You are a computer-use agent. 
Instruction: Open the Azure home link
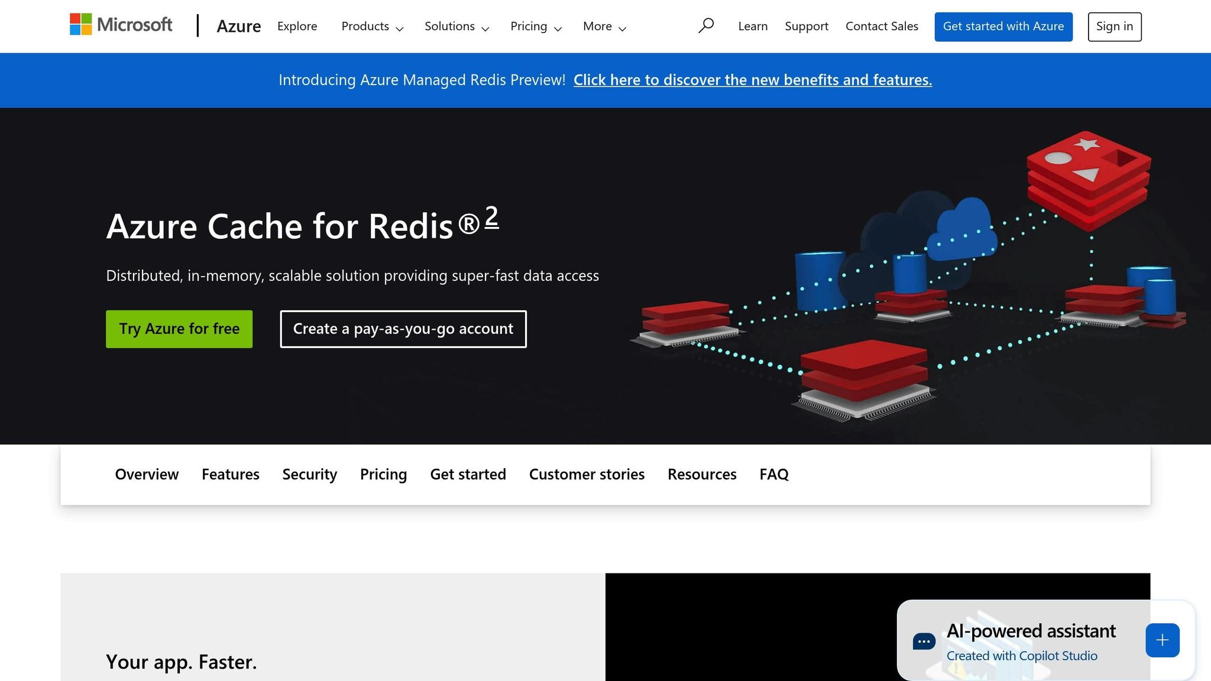click(x=239, y=27)
